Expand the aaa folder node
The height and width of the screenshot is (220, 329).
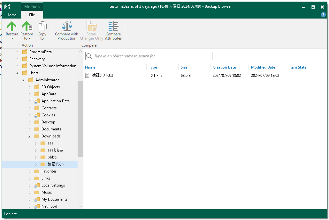pyautogui.click(x=36, y=143)
